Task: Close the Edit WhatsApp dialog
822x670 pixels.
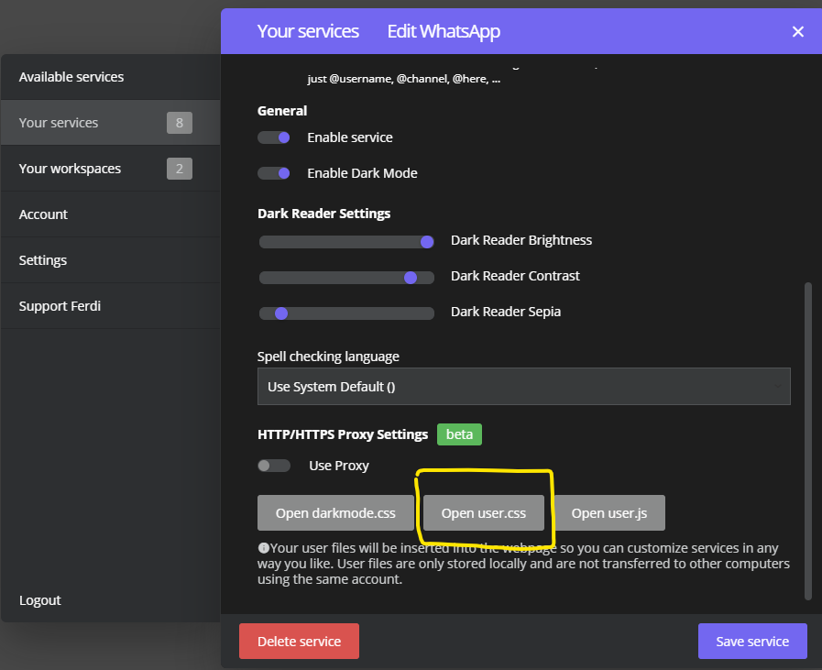Action: [797, 32]
